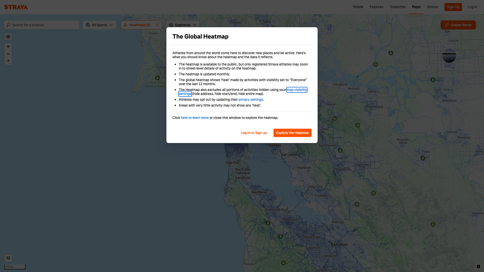Click the info icon in the bottom corner
The image size is (484, 272).
click(479, 266)
